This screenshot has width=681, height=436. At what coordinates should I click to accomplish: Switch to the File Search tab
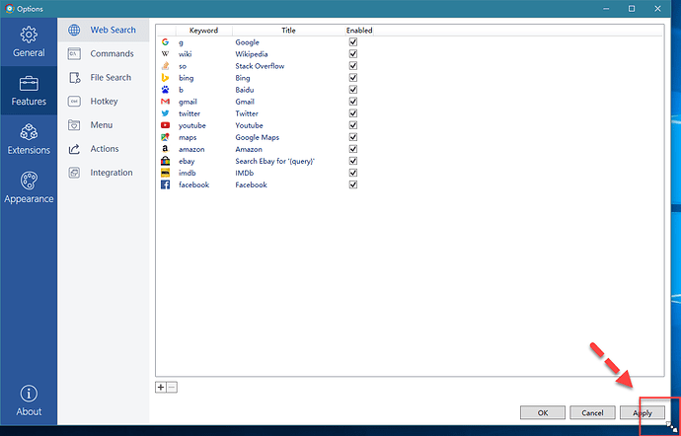[x=104, y=78]
